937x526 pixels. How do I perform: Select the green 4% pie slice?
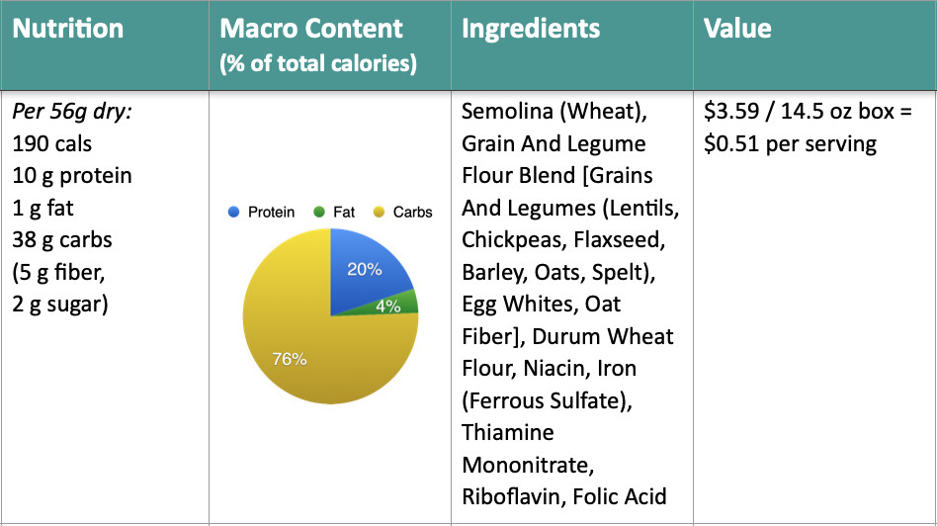tap(388, 306)
